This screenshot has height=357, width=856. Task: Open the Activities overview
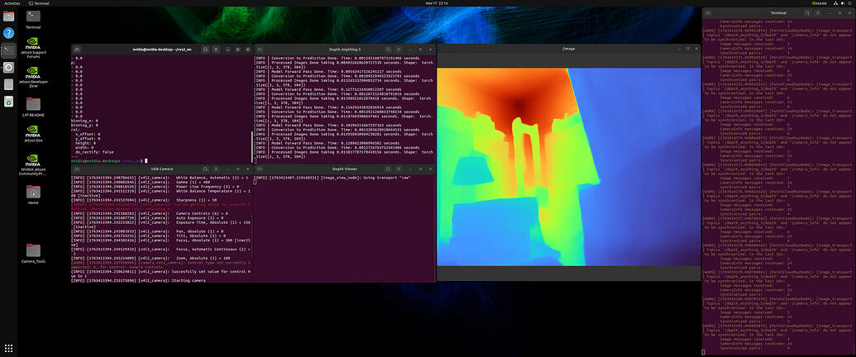pyautogui.click(x=12, y=2)
